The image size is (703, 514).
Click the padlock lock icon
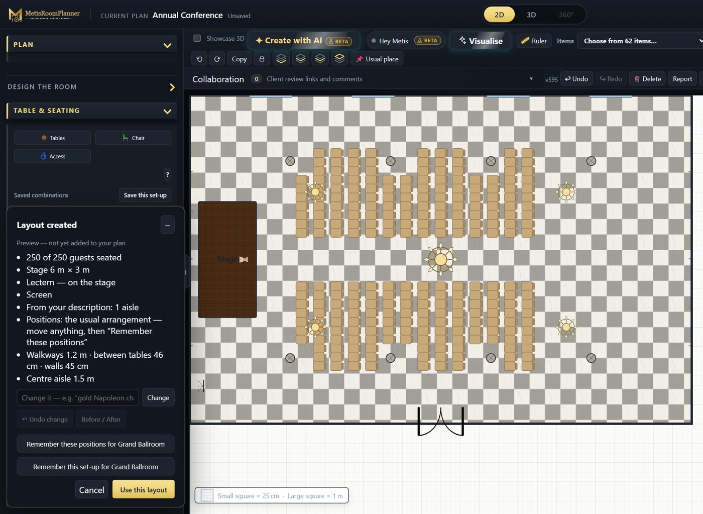(262, 59)
